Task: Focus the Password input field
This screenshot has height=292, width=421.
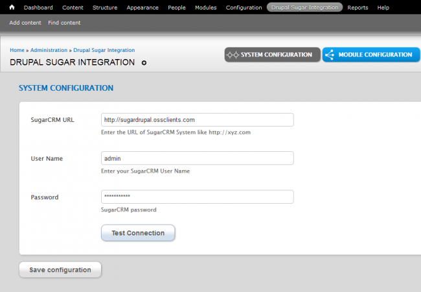Action: point(198,197)
